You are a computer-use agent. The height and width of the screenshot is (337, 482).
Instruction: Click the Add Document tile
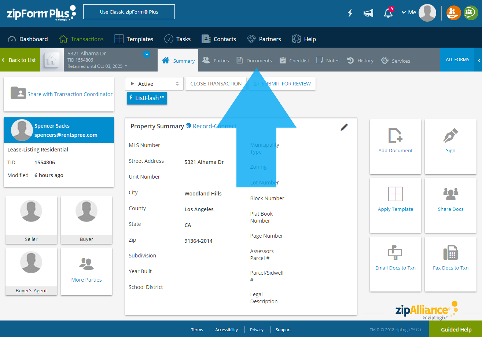tap(395, 147)
